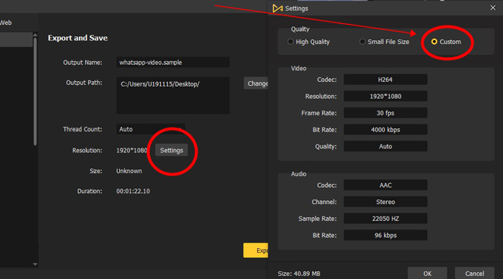Open the video Codec H264 dropdown
Screen dimensions: 503x279
(x=385, y=80)
